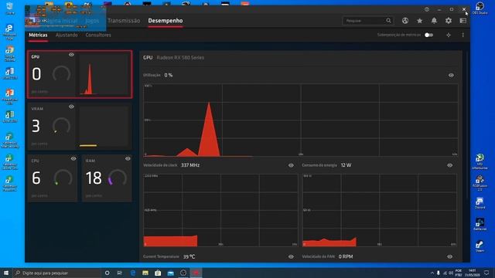Click the Radeon RX 580 Series label
Screen dimensions: 495x278
[180, 58]
